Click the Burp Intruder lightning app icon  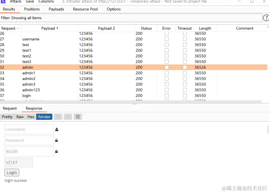(3, 1)
